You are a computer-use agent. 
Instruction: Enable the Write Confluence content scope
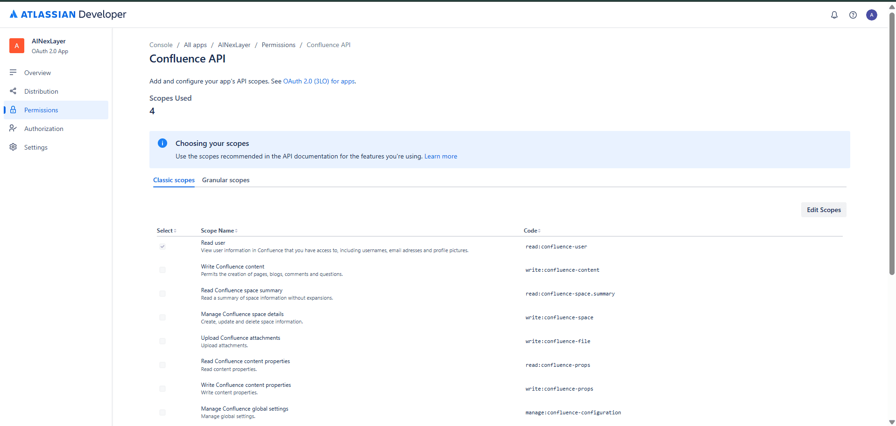pos(162,270)
